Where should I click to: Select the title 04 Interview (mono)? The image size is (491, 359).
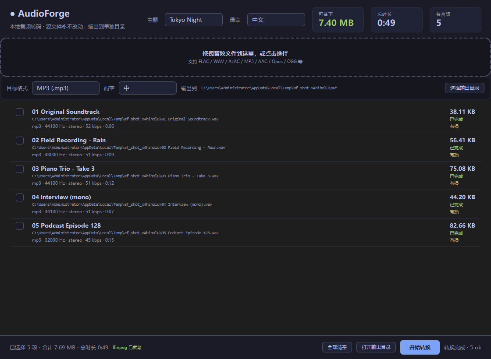pyautogui.click(x=61, y=197)
